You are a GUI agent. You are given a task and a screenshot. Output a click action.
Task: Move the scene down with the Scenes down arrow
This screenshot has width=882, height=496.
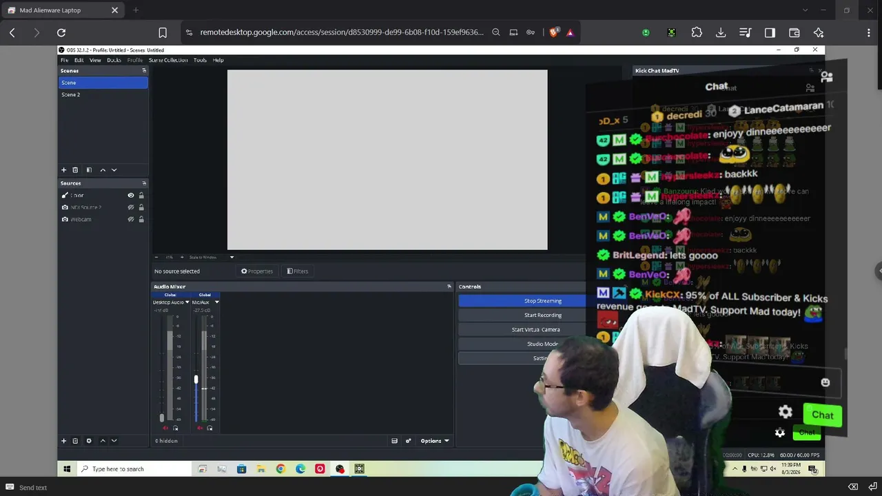click(x=114, y=170)
